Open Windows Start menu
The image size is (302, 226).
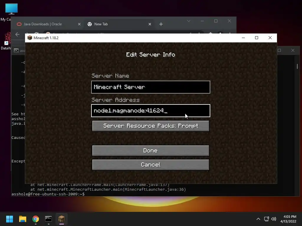click(9, 219)
